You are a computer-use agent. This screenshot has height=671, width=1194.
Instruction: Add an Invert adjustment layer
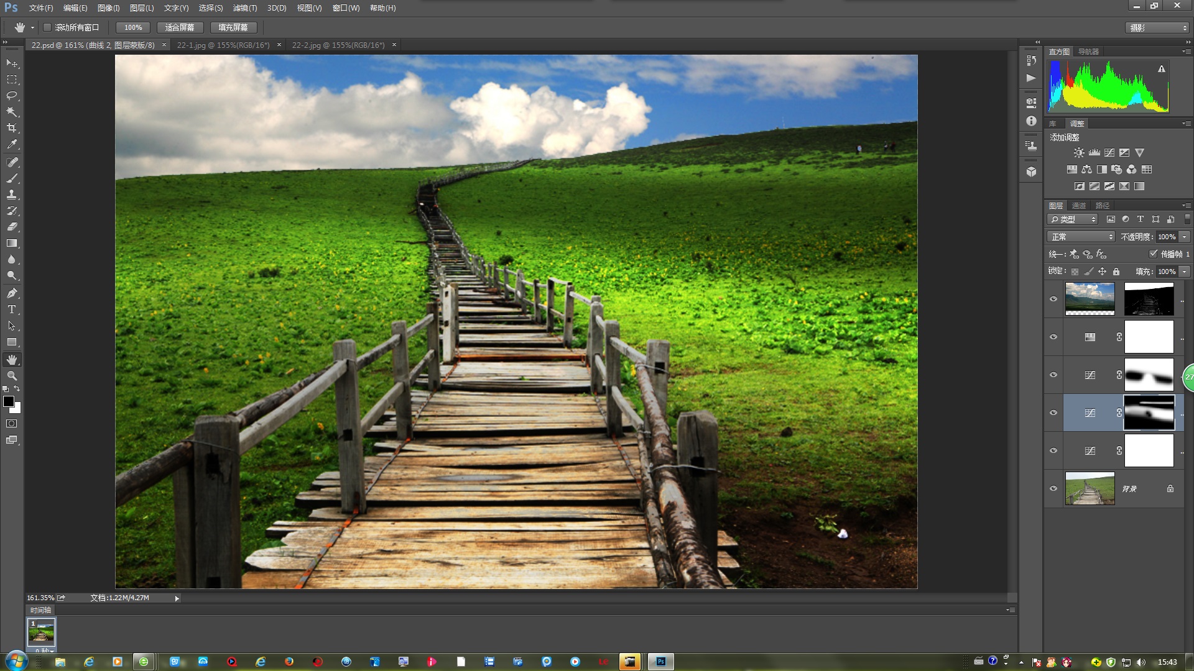pos(1079,186)
